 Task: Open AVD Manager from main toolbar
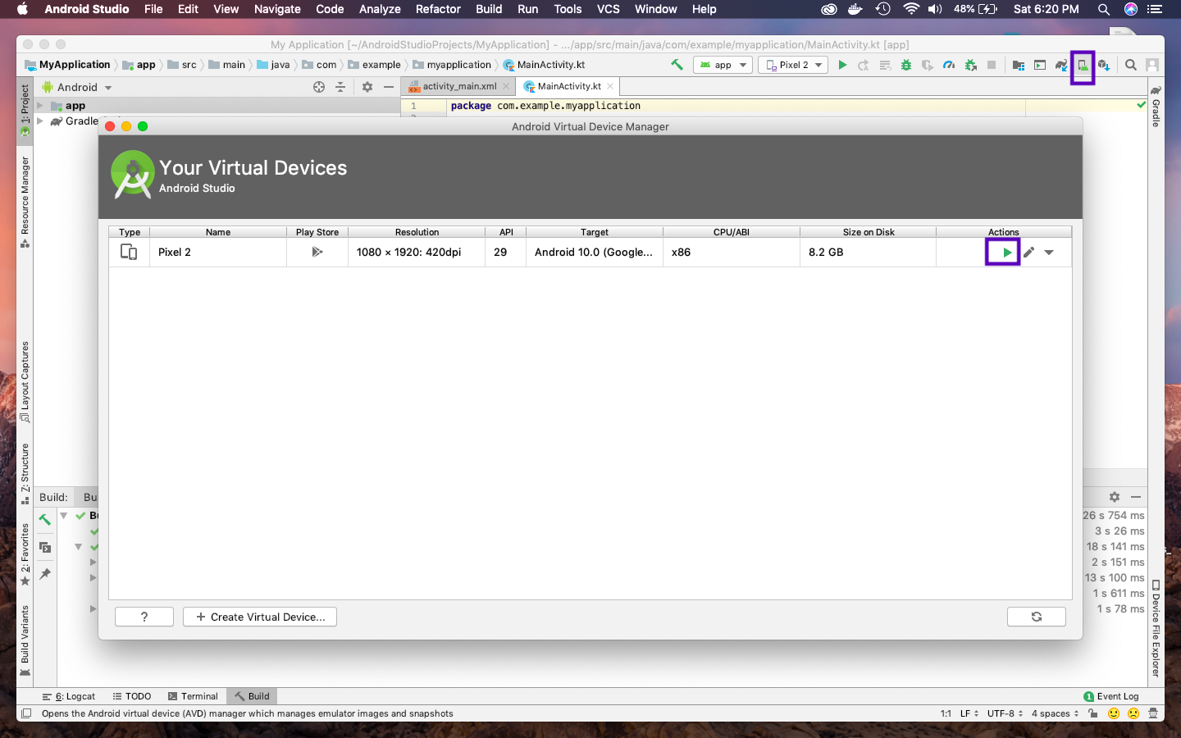[x=1083, y=66]
